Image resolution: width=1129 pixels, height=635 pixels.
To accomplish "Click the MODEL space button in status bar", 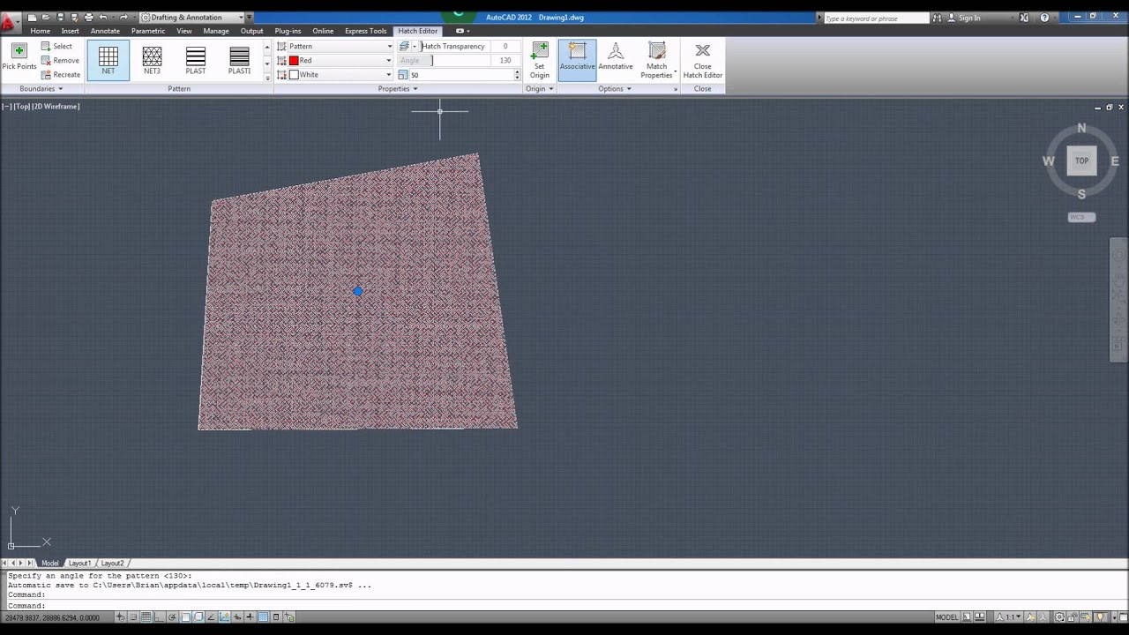I will click(946, 617).
